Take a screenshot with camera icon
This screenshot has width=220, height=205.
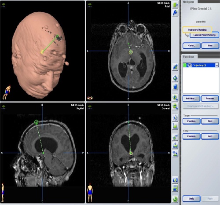pos(175,180)
